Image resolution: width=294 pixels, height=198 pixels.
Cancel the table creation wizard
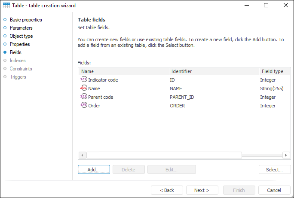tap(274, 190)
